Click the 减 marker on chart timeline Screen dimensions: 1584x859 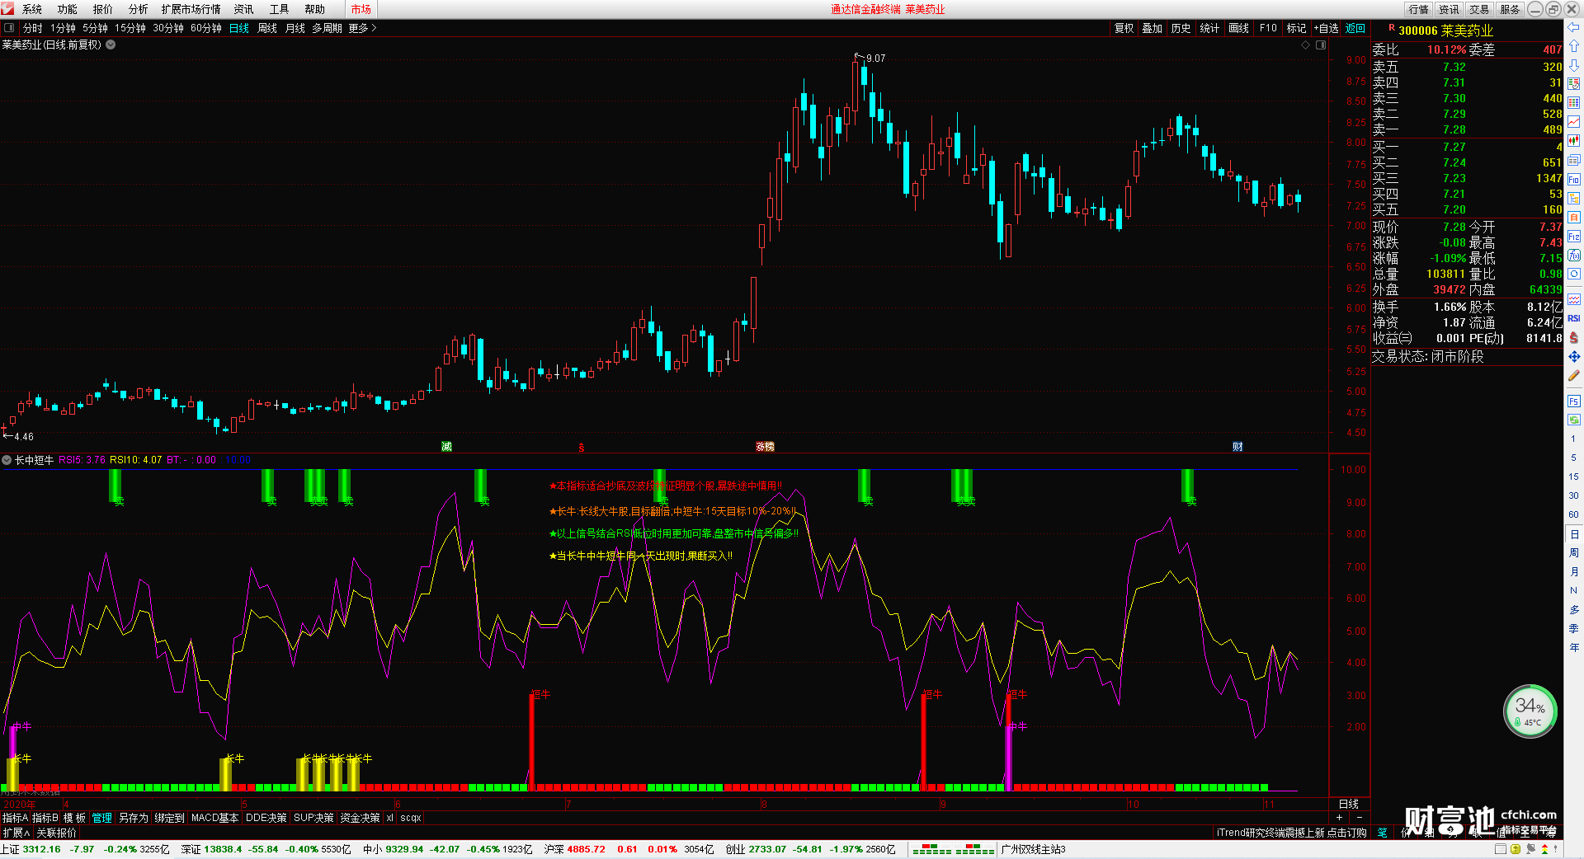tap(446, 447)
